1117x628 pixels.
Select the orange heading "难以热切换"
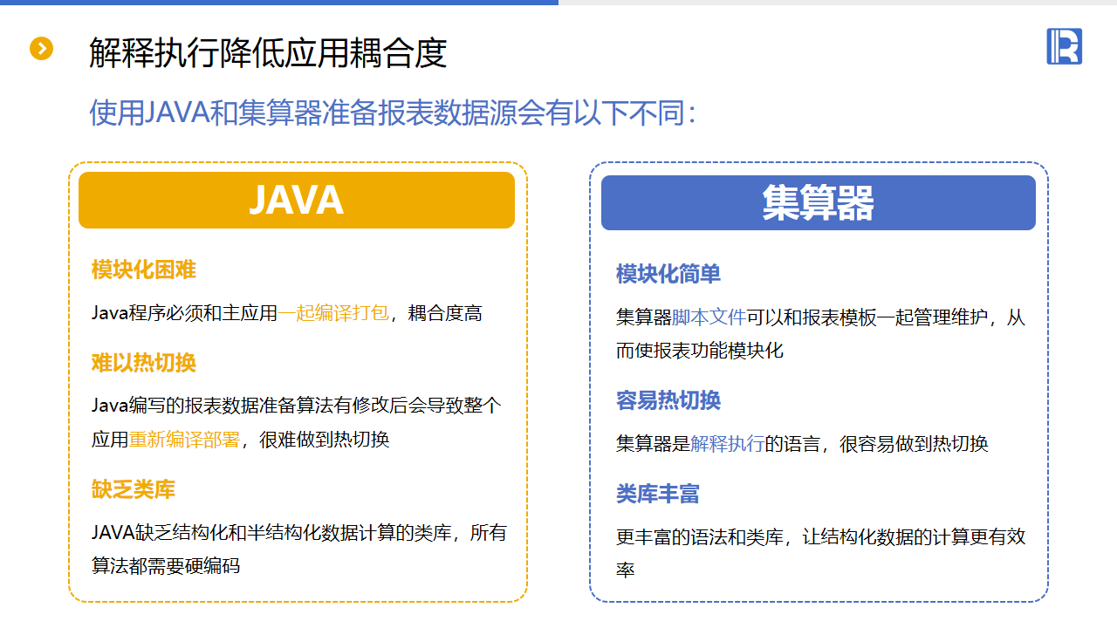coord(144,363)
